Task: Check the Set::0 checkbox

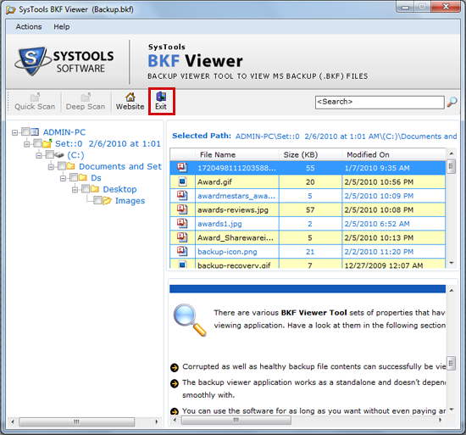Action: click(37, 143)
